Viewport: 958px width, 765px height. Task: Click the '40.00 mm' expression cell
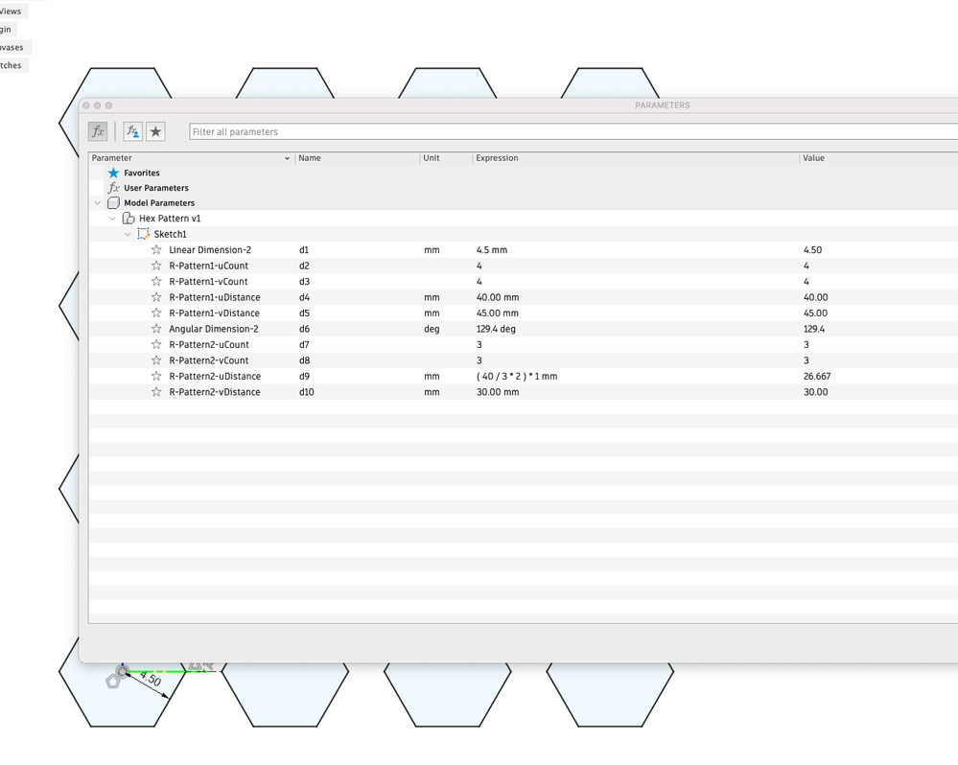(498, 297)
